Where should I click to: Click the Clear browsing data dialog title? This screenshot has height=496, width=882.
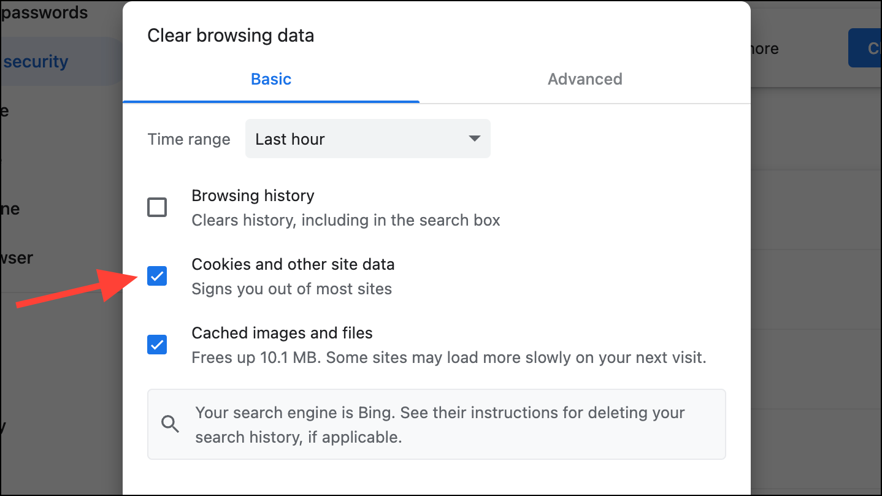point(231,36)
